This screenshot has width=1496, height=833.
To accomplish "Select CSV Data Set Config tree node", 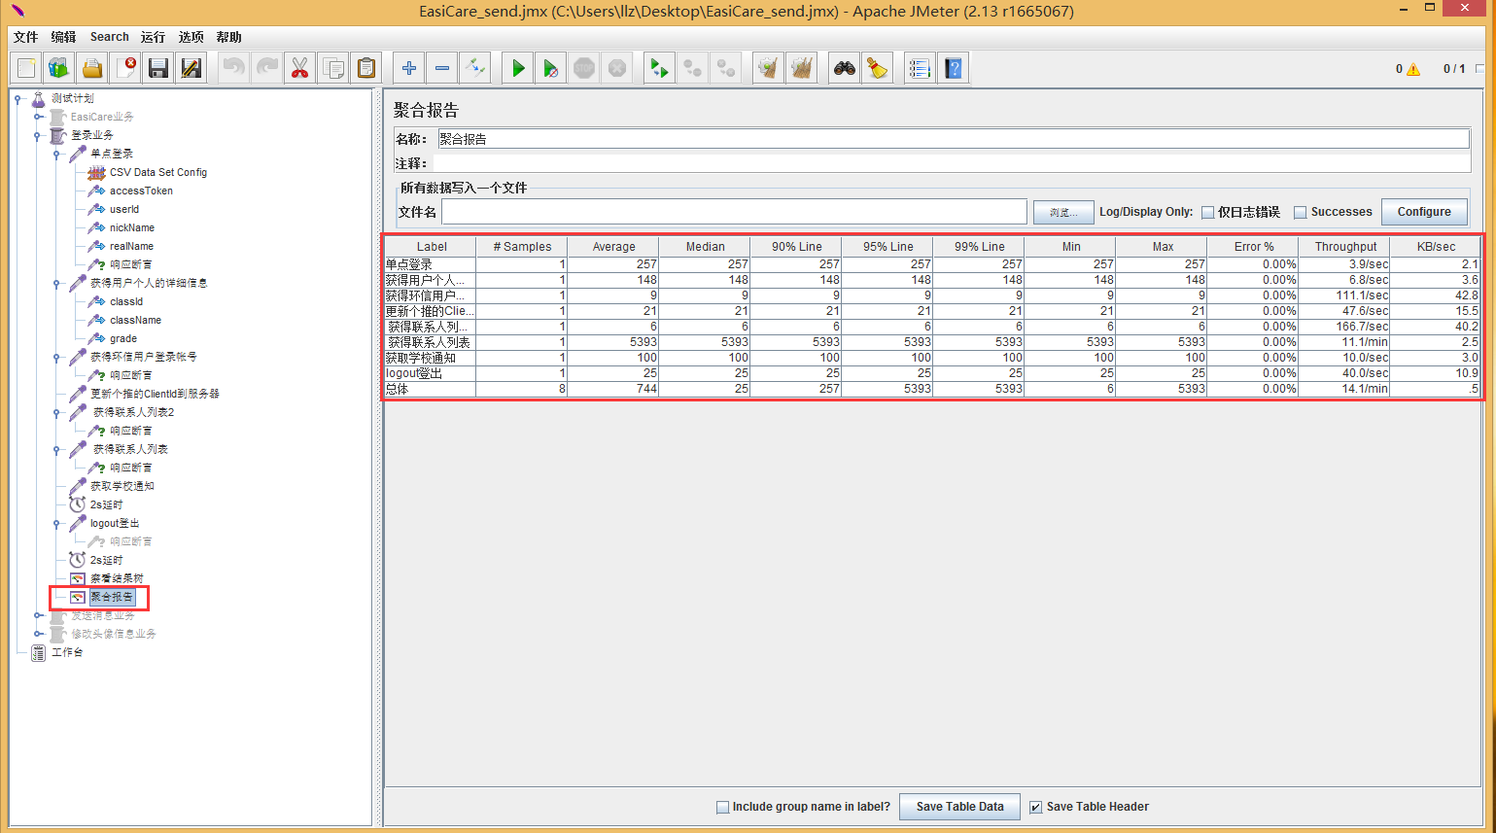I will pos(148,172).
